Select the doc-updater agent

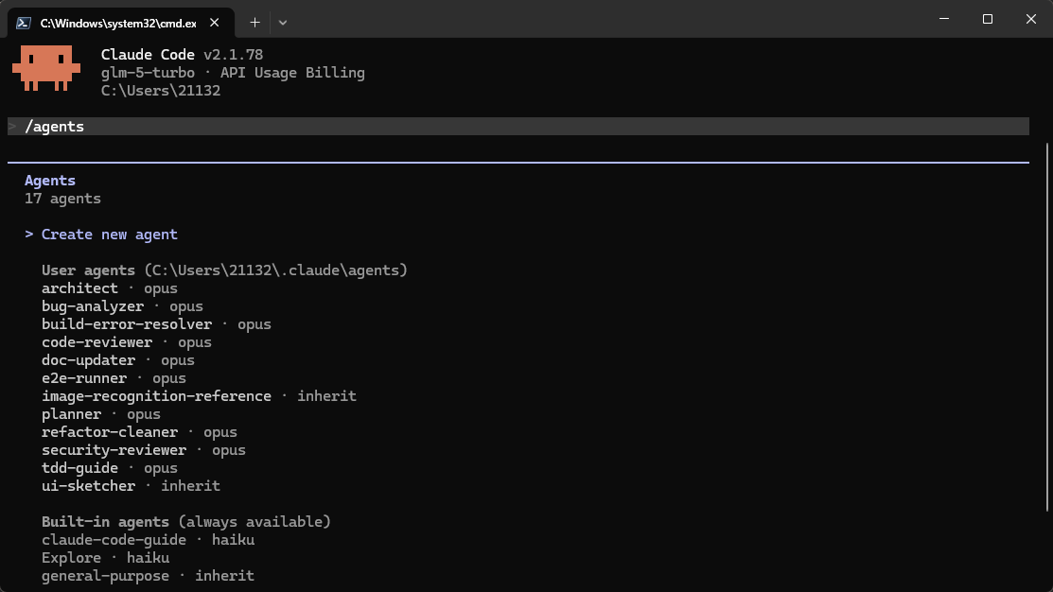pyautogui.click(x=118, y=360)
